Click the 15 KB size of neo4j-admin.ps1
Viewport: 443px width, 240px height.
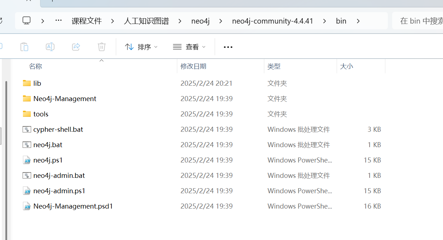coord(372,191)
